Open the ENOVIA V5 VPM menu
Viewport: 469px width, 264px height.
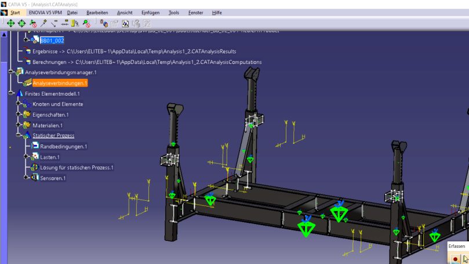tap(45, 12)
